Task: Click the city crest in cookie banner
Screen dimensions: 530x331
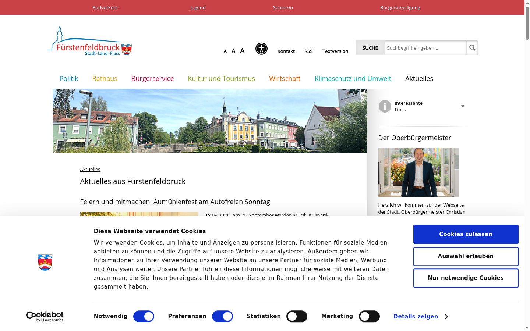Action: [x=45, y=262]
